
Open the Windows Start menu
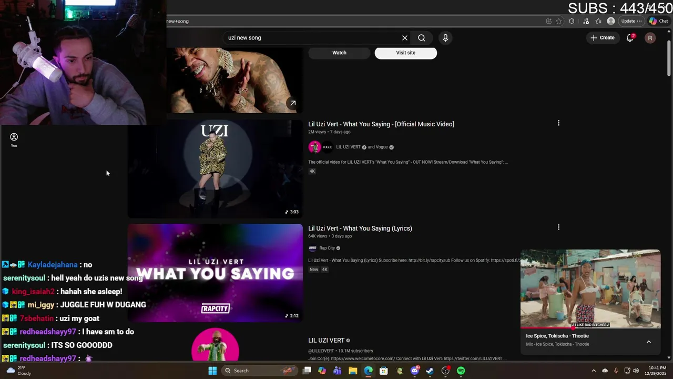(x=212, y=371)
